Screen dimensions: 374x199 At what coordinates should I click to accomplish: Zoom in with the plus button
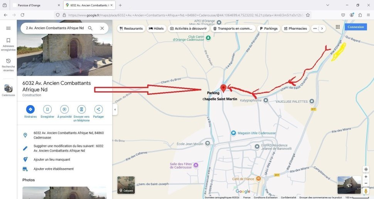[x=366, y=177]
